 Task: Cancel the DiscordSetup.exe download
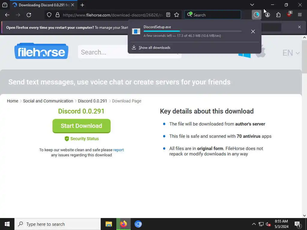pos(253,31)
